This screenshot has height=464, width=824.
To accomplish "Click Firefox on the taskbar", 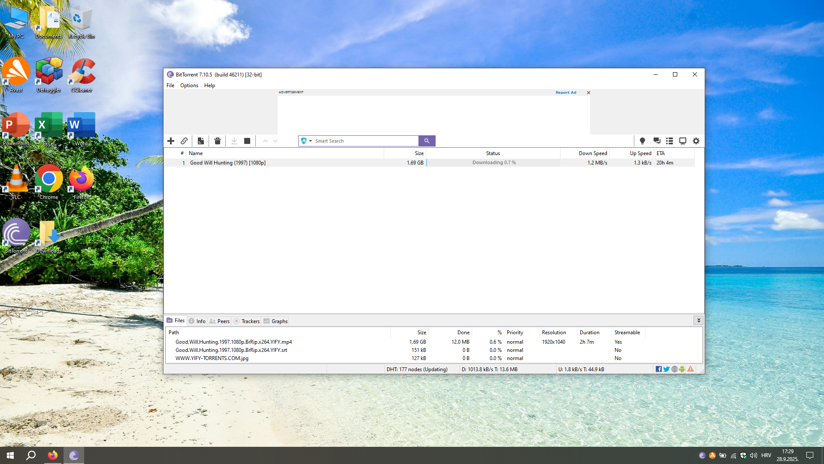I will tap(53, 455).
